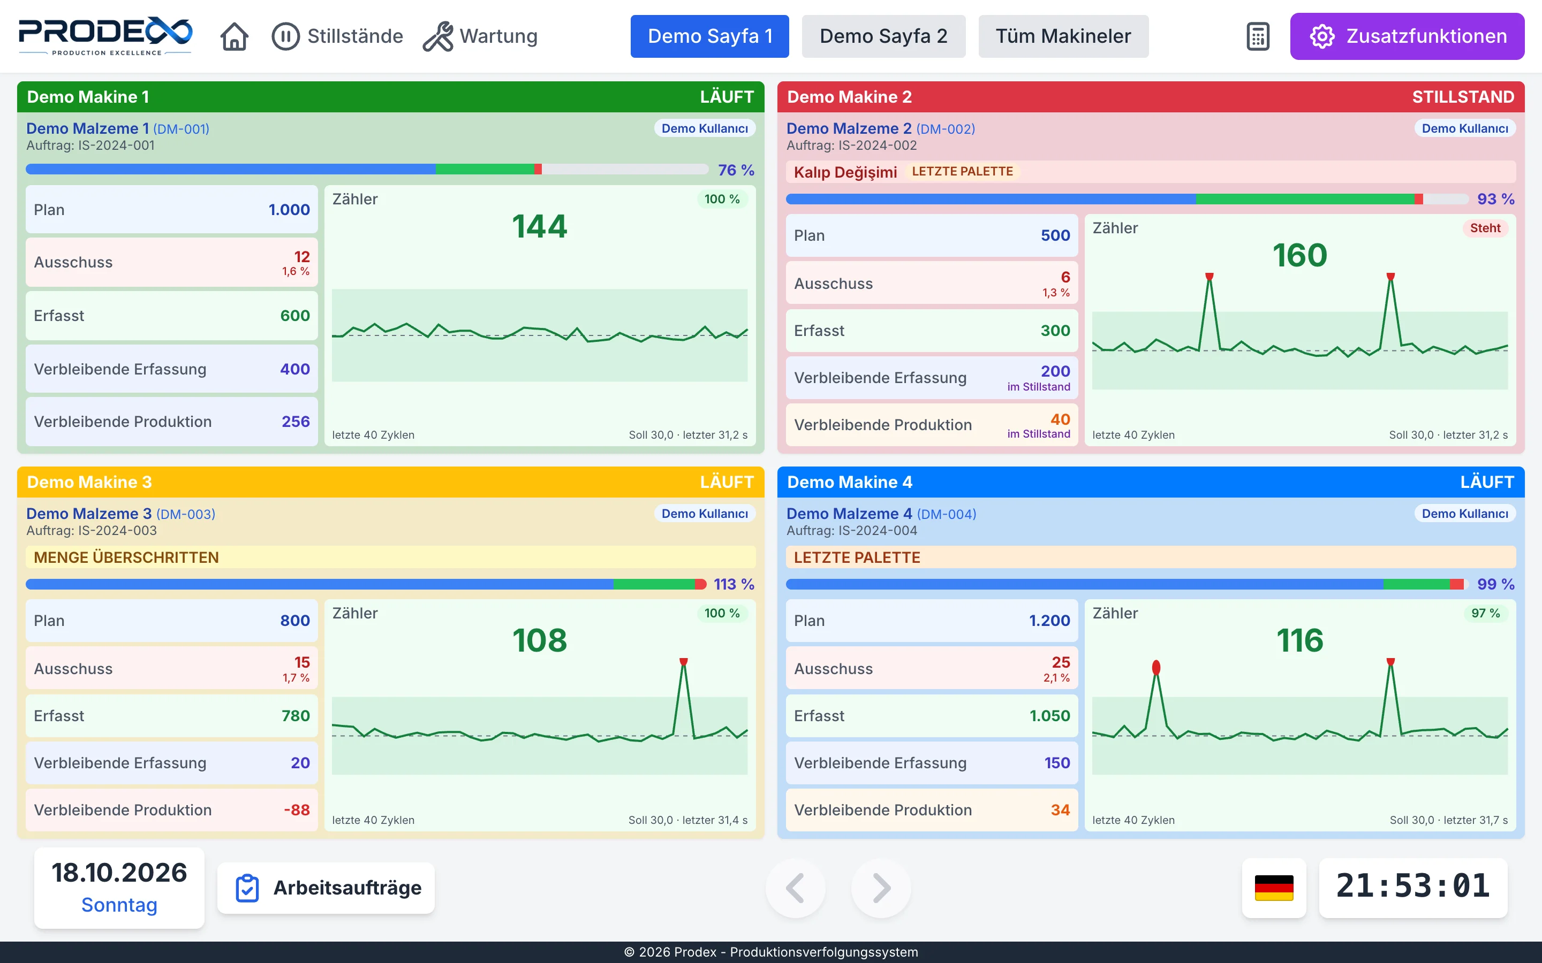Open Demo Makine 4 blue header
This screenshot has width=1542, height=963.
point(1151,482)
